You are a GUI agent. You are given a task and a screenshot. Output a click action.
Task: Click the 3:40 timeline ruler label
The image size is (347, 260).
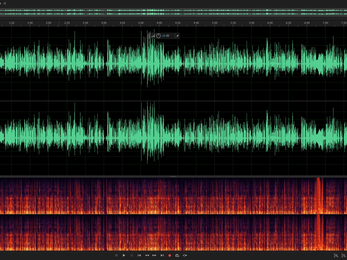click(x=141, y=23)
